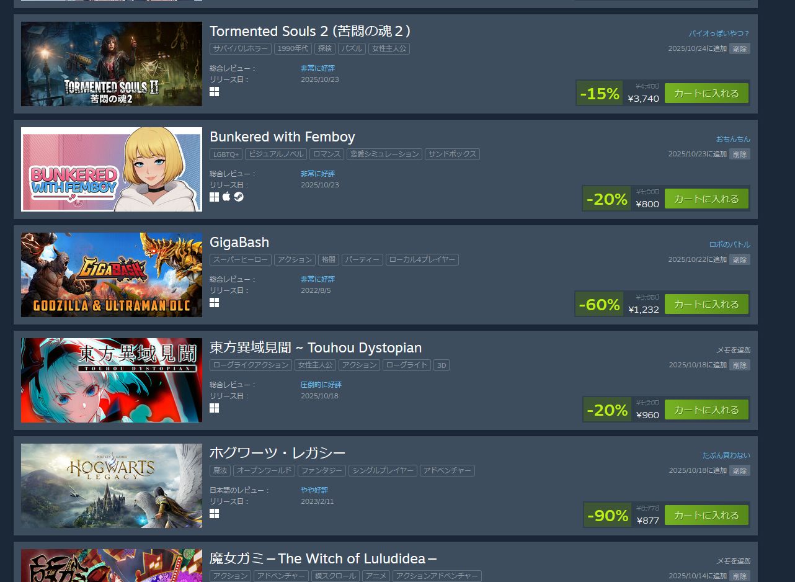
Task: Click Windows icon under ホグワーツ・レガシー
Action: [214, 514]
